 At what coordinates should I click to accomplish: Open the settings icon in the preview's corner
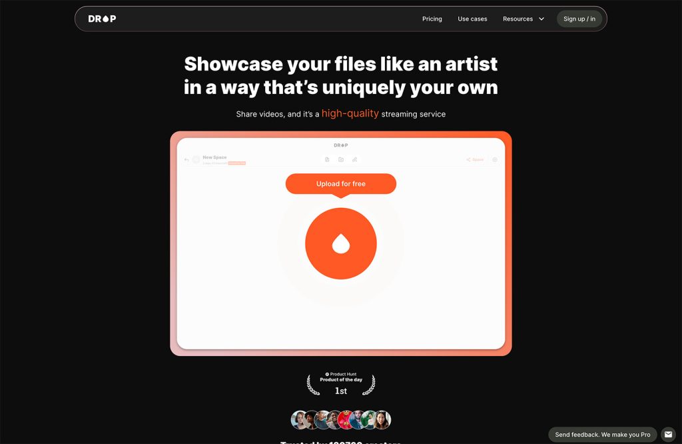point(495,160)
